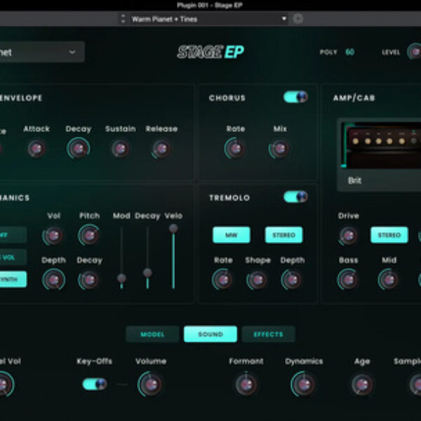Screen dimensions: 421x421
Task: Click the Dynamics Pitch knob
Action: [x=89, y=236]
